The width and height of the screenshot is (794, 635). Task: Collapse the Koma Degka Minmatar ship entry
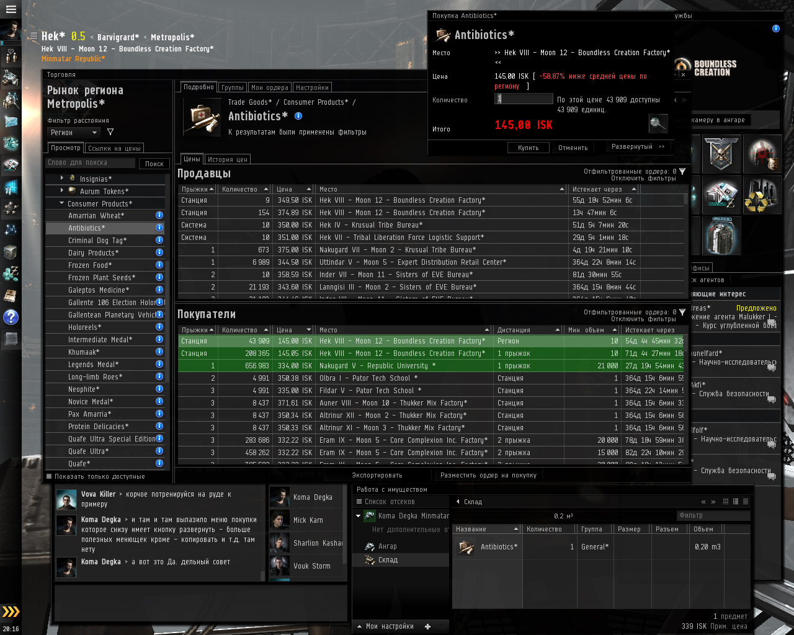coord(359,515)
